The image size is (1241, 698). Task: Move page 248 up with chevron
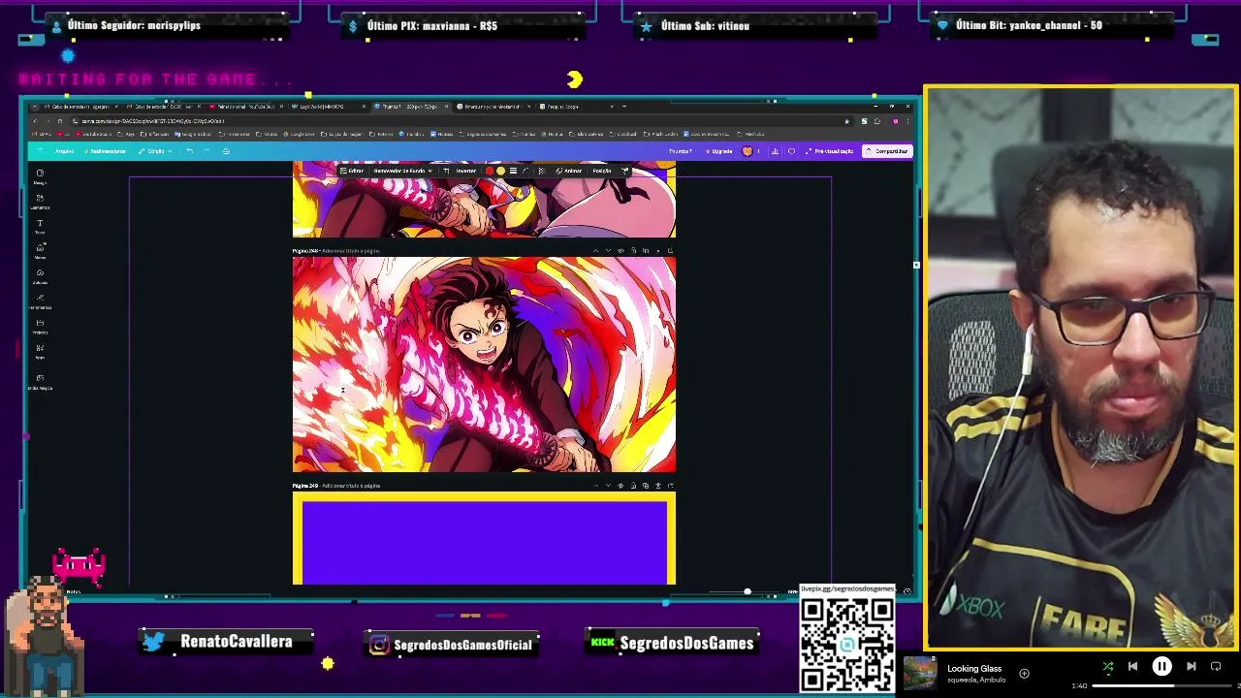pyautogui.click(x=595, y=251)
